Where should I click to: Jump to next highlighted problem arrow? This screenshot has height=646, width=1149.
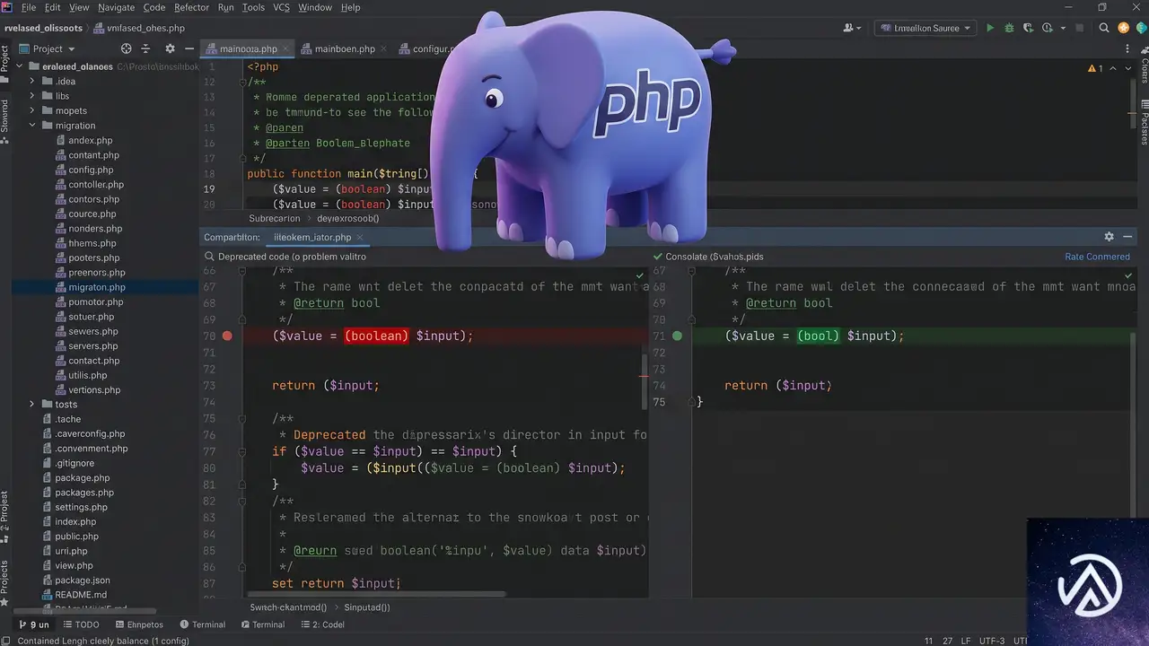tap(1128, 68)
